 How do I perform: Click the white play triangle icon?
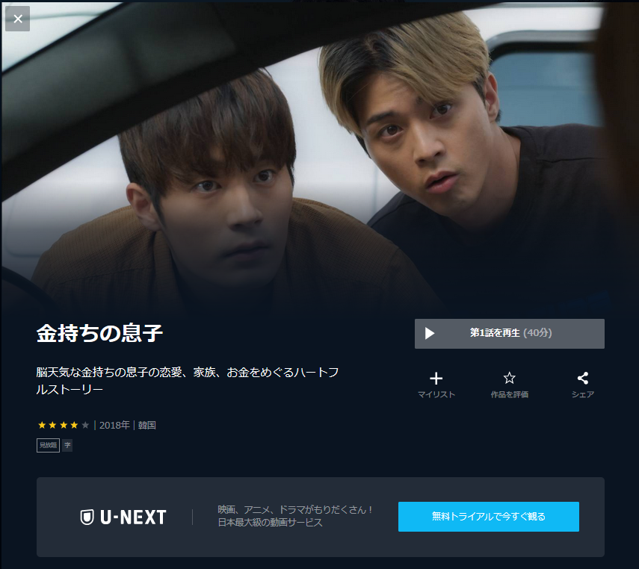[x=430, y=334]
